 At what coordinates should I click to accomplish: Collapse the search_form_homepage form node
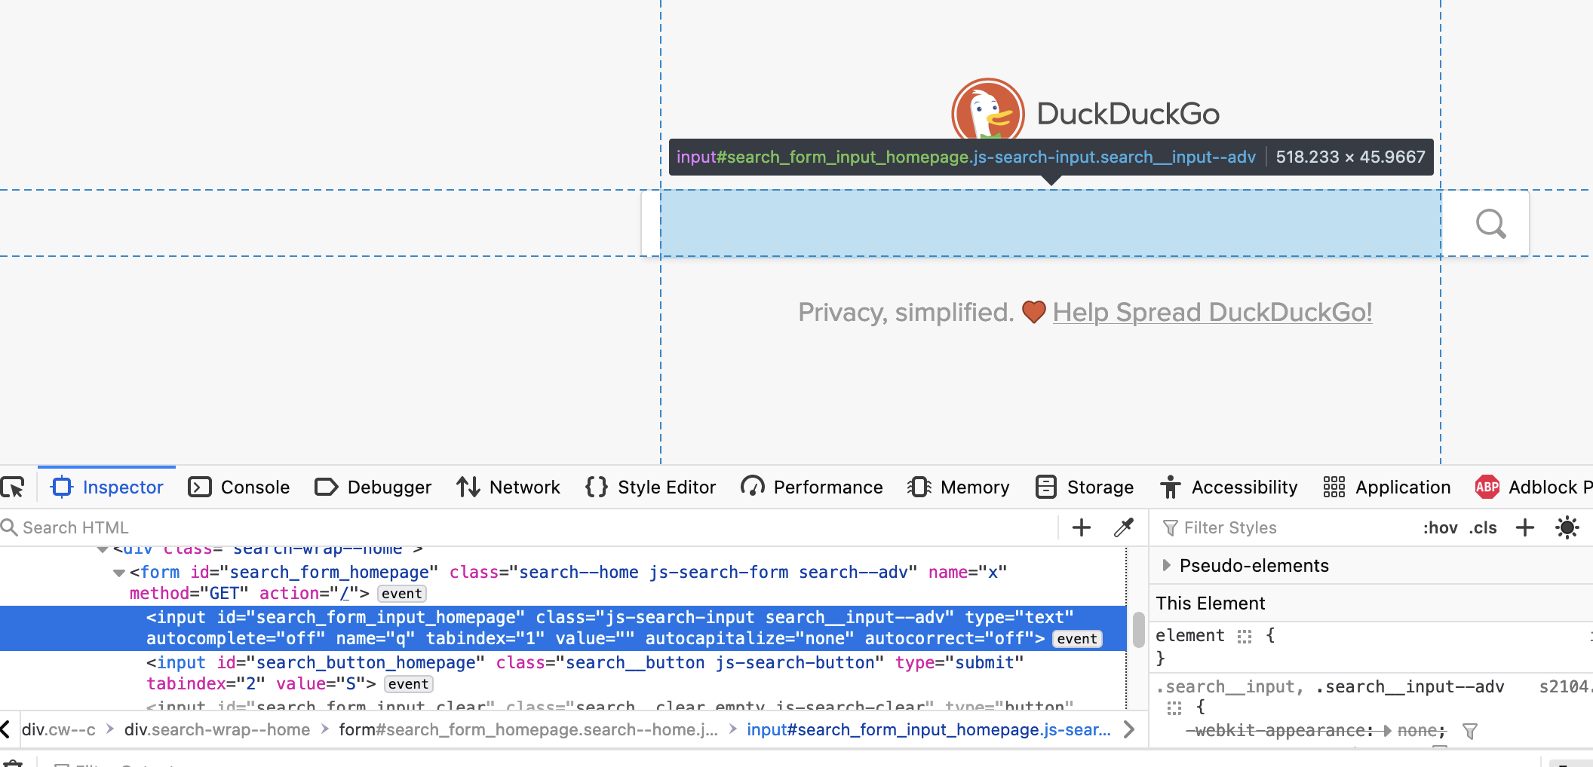coord(119,573)
